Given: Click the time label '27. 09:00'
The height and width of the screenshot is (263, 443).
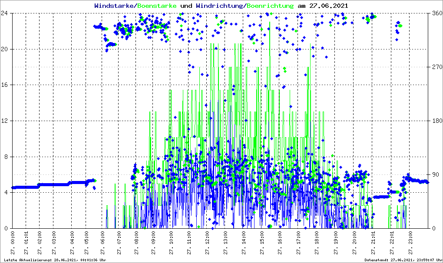Looking at the screenshot, I should (x=153, y=243).
